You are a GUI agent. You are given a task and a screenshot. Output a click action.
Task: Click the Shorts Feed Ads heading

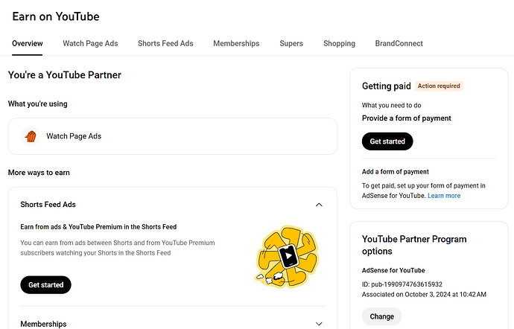tap(48, 205)
